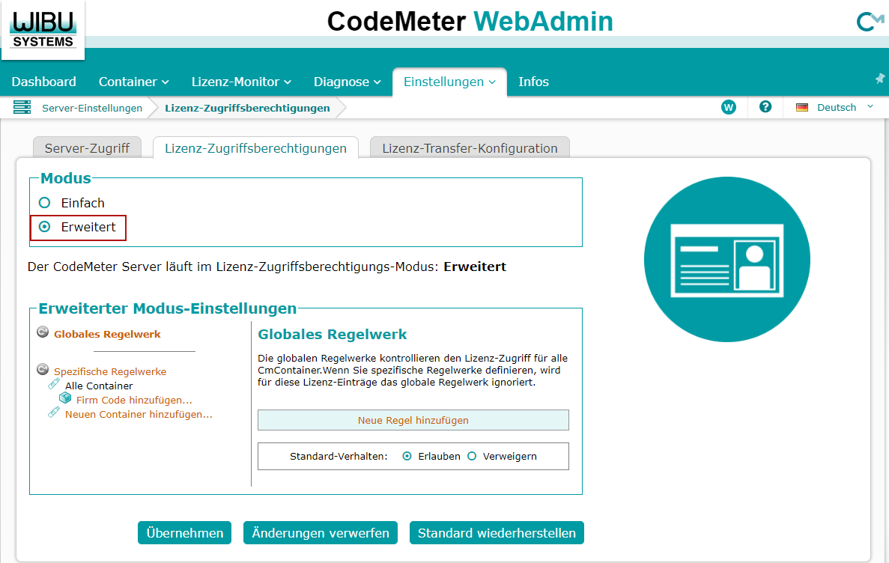The width and height of the screenshot is (889, 563).
Task: Click the CodeMeter WebAdmin title
Action: (470, 22)
